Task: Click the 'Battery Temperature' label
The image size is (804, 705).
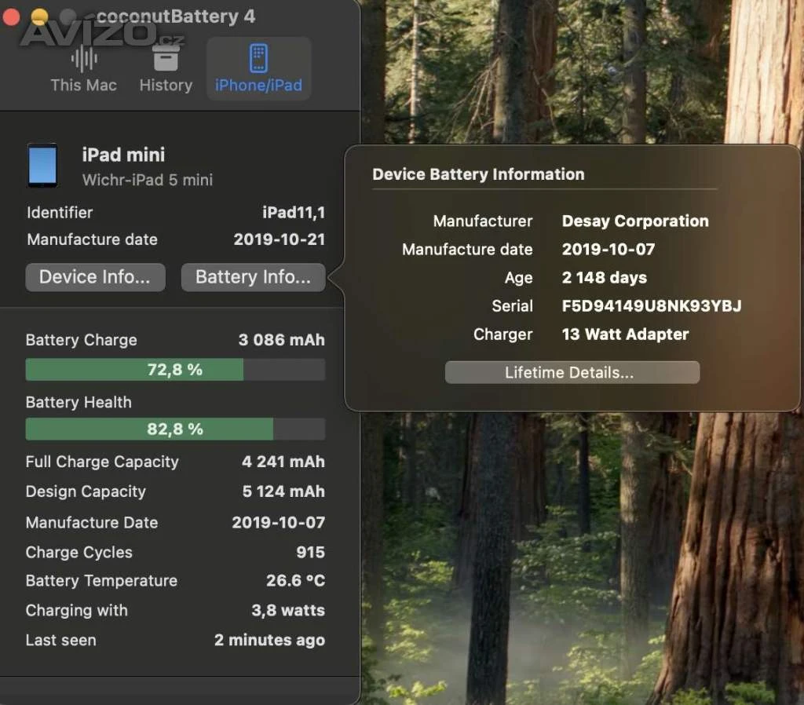Action: pos(101,580)
